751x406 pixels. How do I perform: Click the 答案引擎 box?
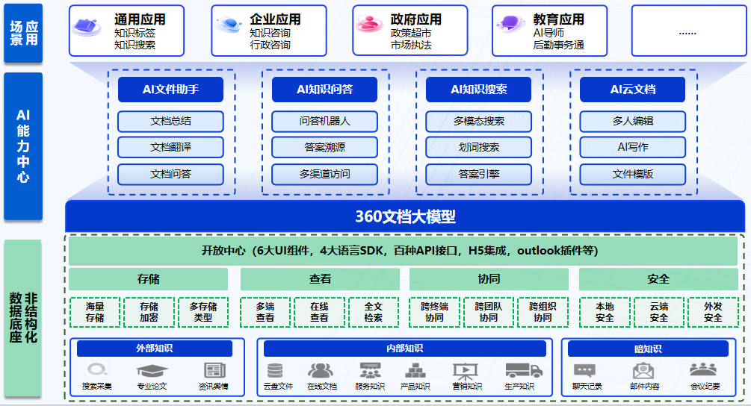pyautogui.click(x=478, y=174)
